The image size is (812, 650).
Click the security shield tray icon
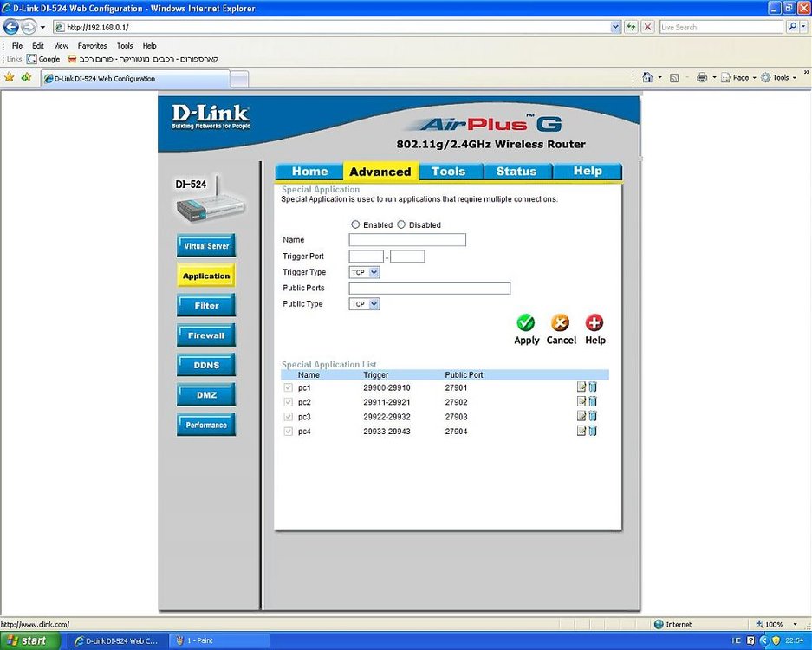tap(776, 640)
